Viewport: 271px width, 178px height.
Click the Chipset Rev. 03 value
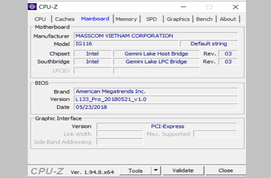(228, 54)
